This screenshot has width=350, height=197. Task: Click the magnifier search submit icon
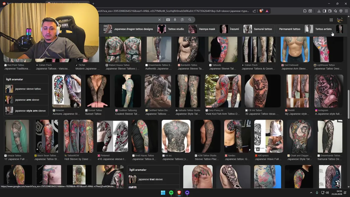point(190,20)
